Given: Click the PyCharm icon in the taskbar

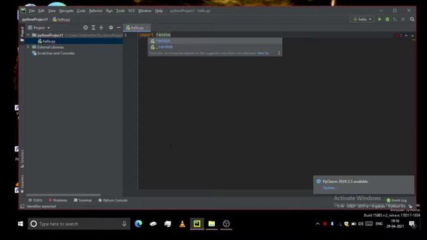Looking at the screenshot, I should pyautogui.click(x=197, y=224).
